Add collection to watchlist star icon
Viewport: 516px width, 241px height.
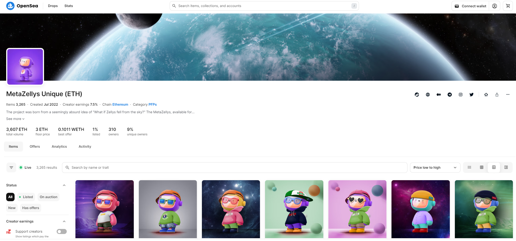486,95
